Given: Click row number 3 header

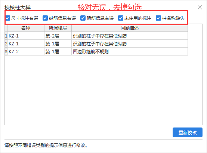Looking at the screenshot, I should (x=6, y=51).
